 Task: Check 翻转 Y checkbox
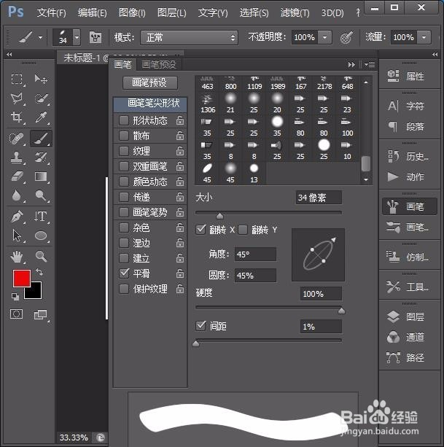(x=243, y=230)
